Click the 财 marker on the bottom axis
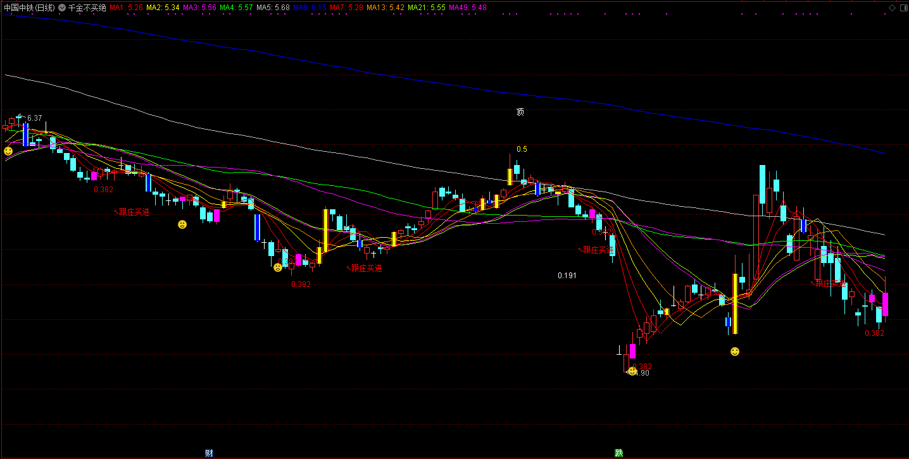The height and width of the screenshot is (459, 909). tap(209, 453)
